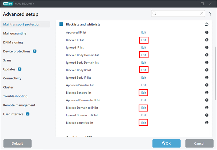The image size is (217, 150).
Task: Select Mail transport protection in the sidebar
Action: (25, 24)
